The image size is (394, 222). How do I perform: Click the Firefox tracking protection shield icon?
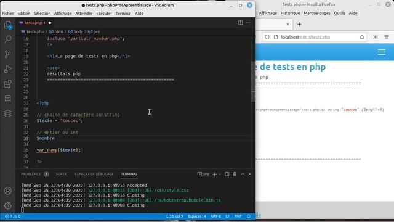coord(267,37)
